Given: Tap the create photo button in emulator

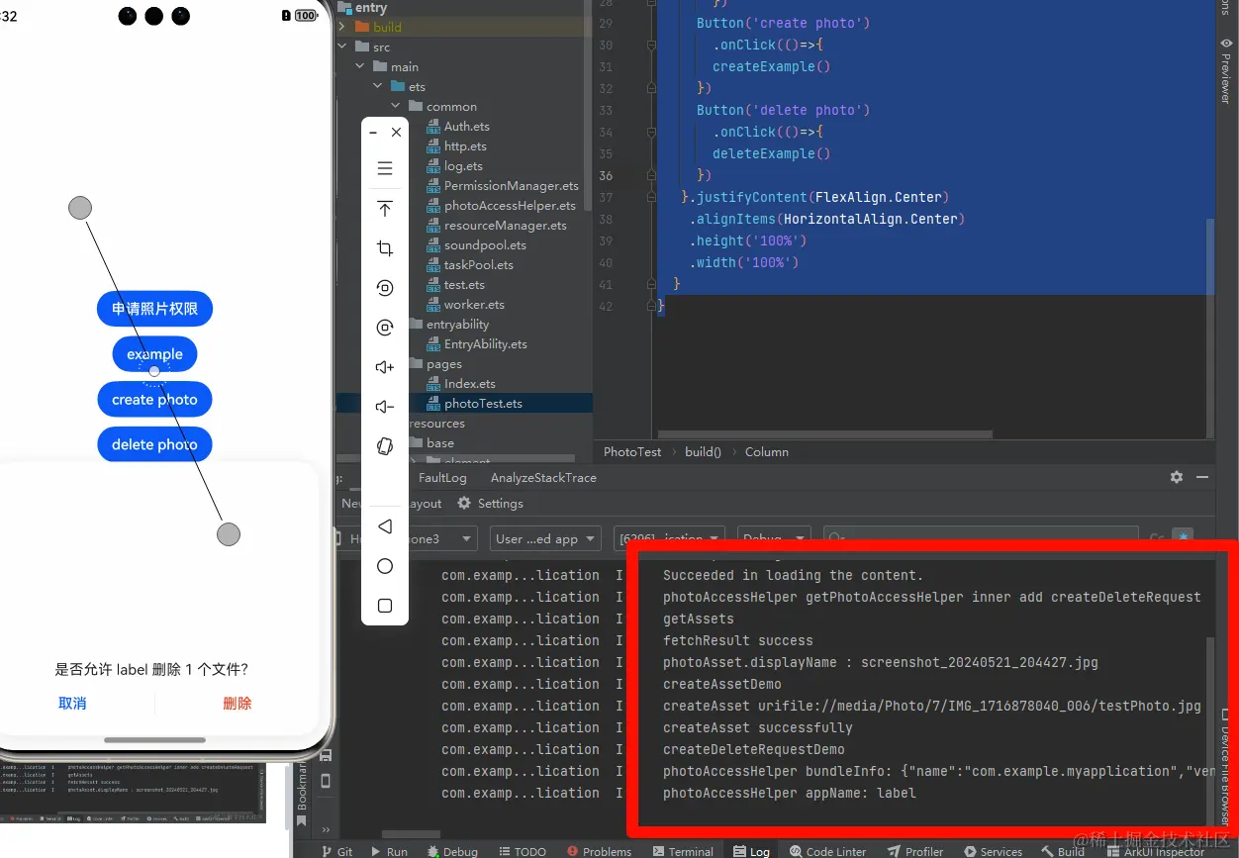Looking at the screenshot, I should 154,399.
